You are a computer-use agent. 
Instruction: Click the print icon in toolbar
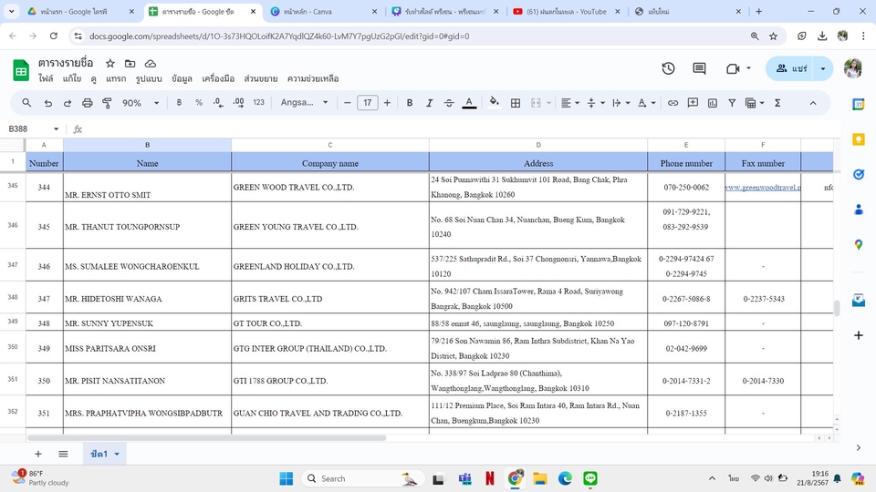point(88,103)
